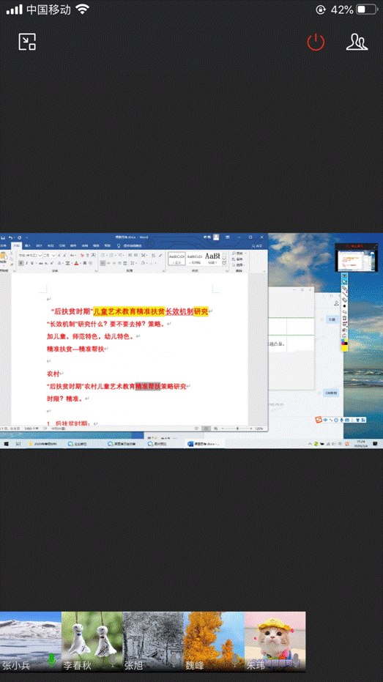Expand the font size dropdown in the ribbon
Screen dimensions: 383x682
click(x=53, y=256)
